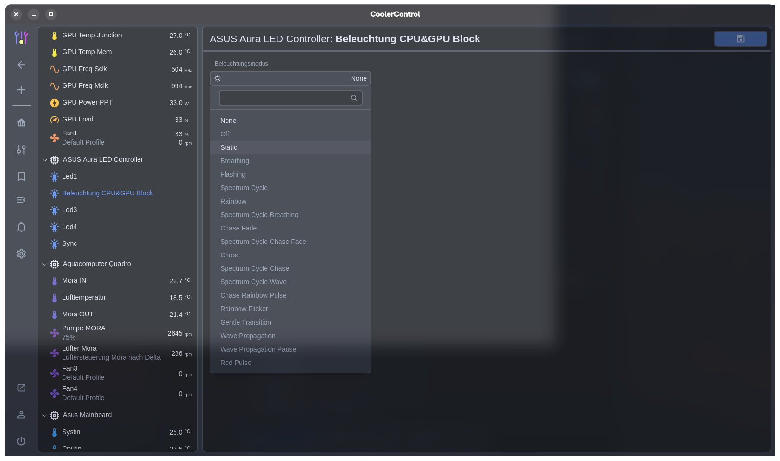Open the home dashboard icon
This screenshot has height=461, width=780.
[21, 123]
